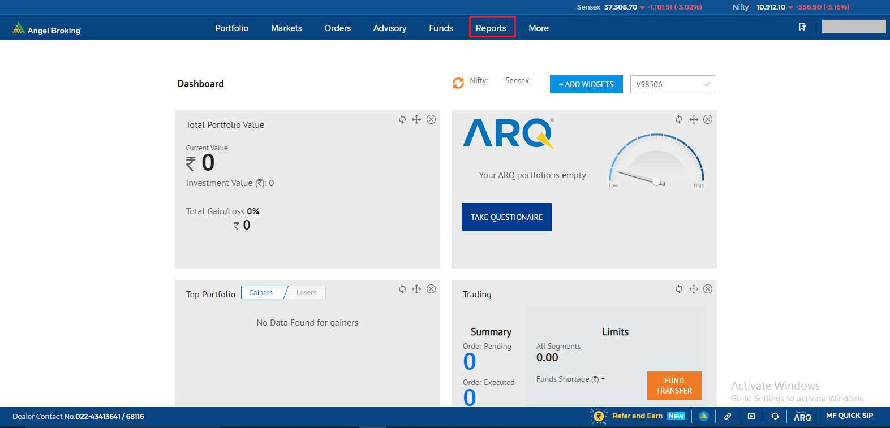Close the Trading widget

[x=708, y=289]
